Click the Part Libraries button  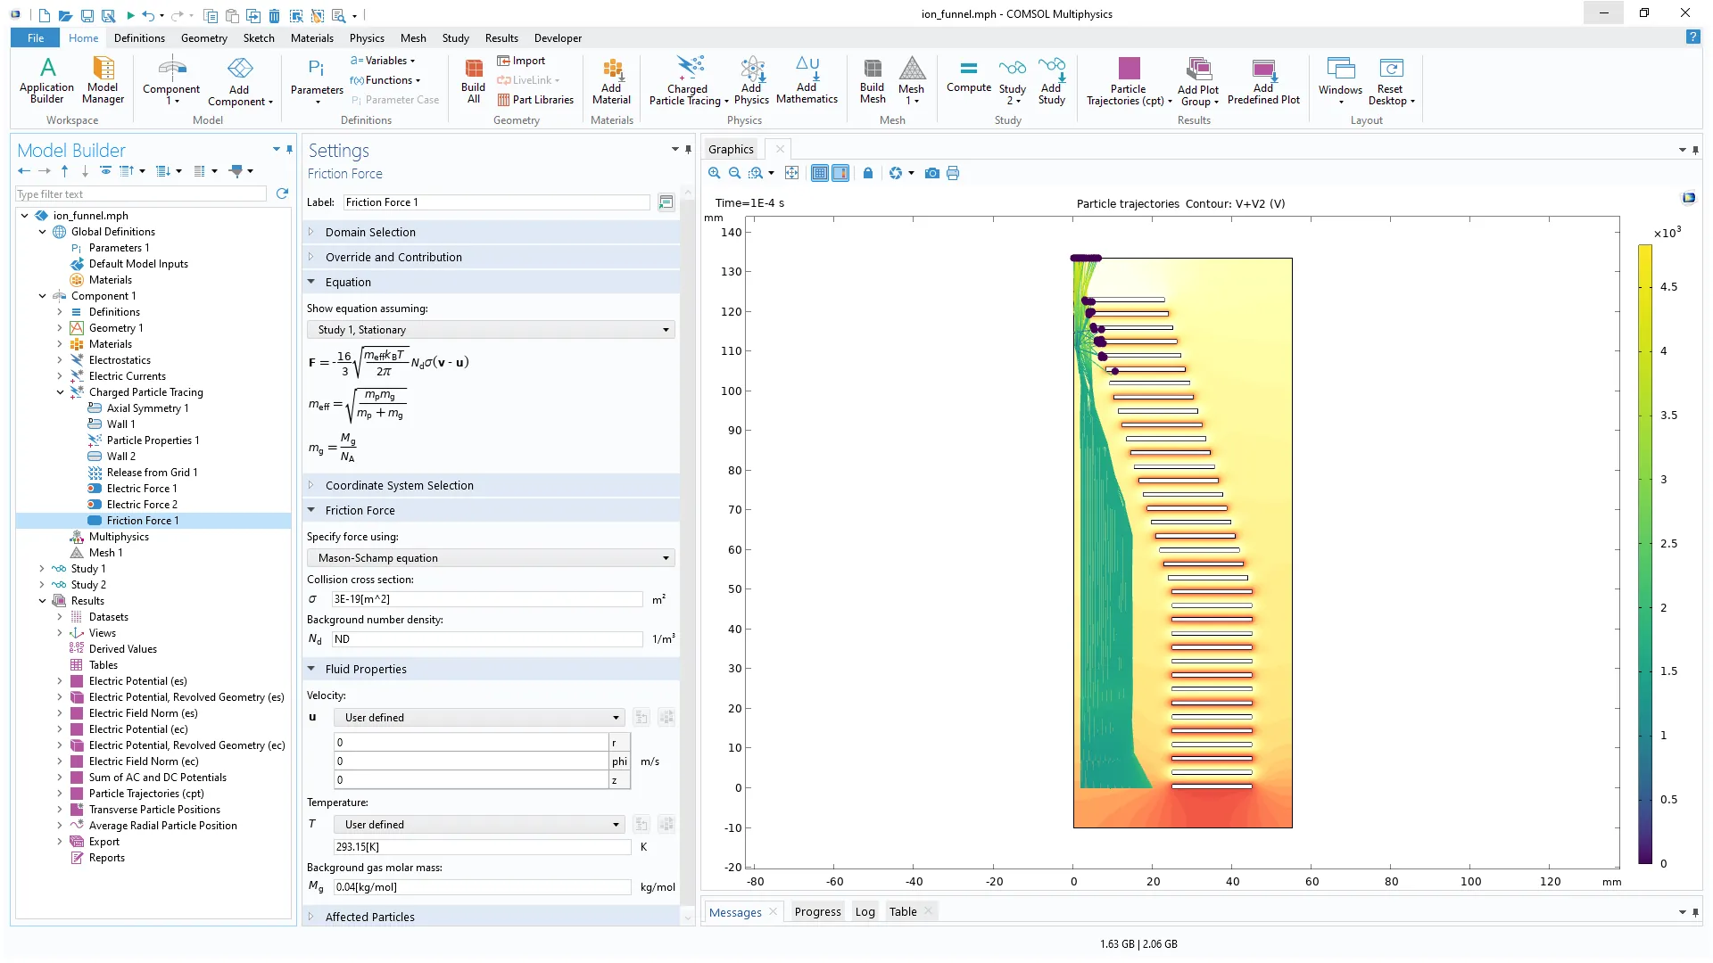pyautogui.click(x=535, y=100)
